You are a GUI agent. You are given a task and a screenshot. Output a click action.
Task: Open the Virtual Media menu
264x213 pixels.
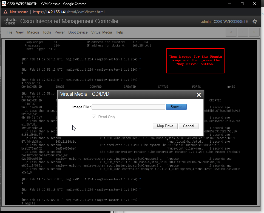(101, 32)
